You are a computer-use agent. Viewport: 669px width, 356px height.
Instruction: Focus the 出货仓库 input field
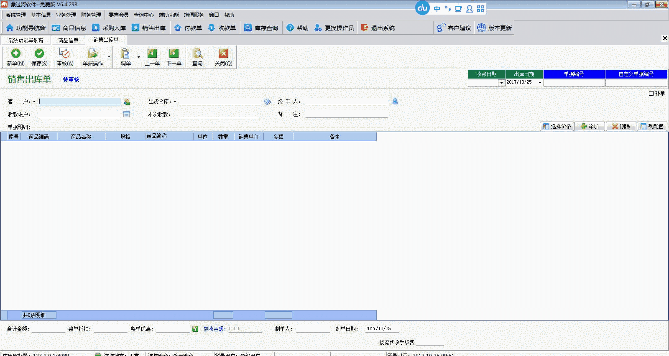coord(220,102)
